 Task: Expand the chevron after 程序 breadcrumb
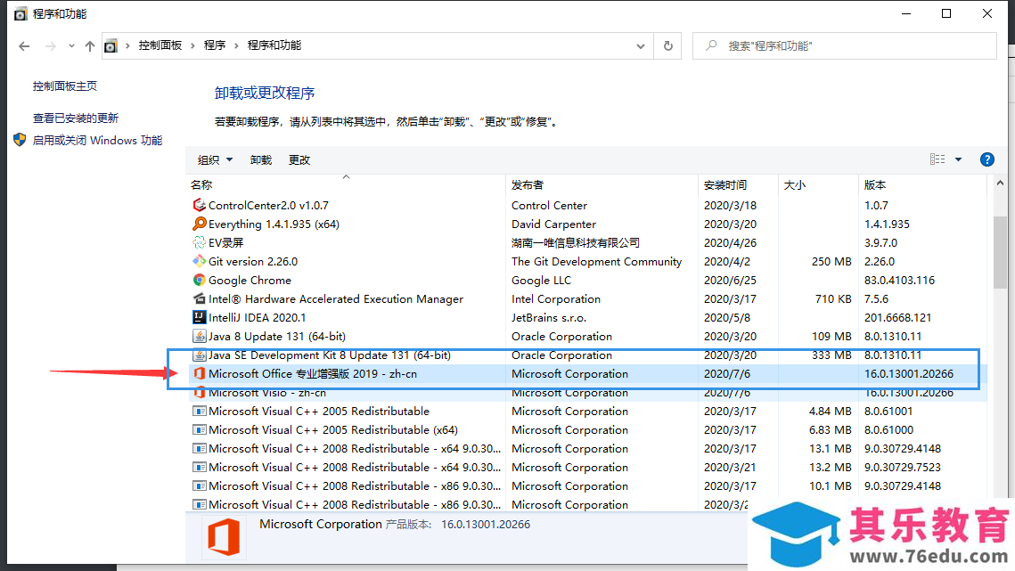(x=236, y=45)
